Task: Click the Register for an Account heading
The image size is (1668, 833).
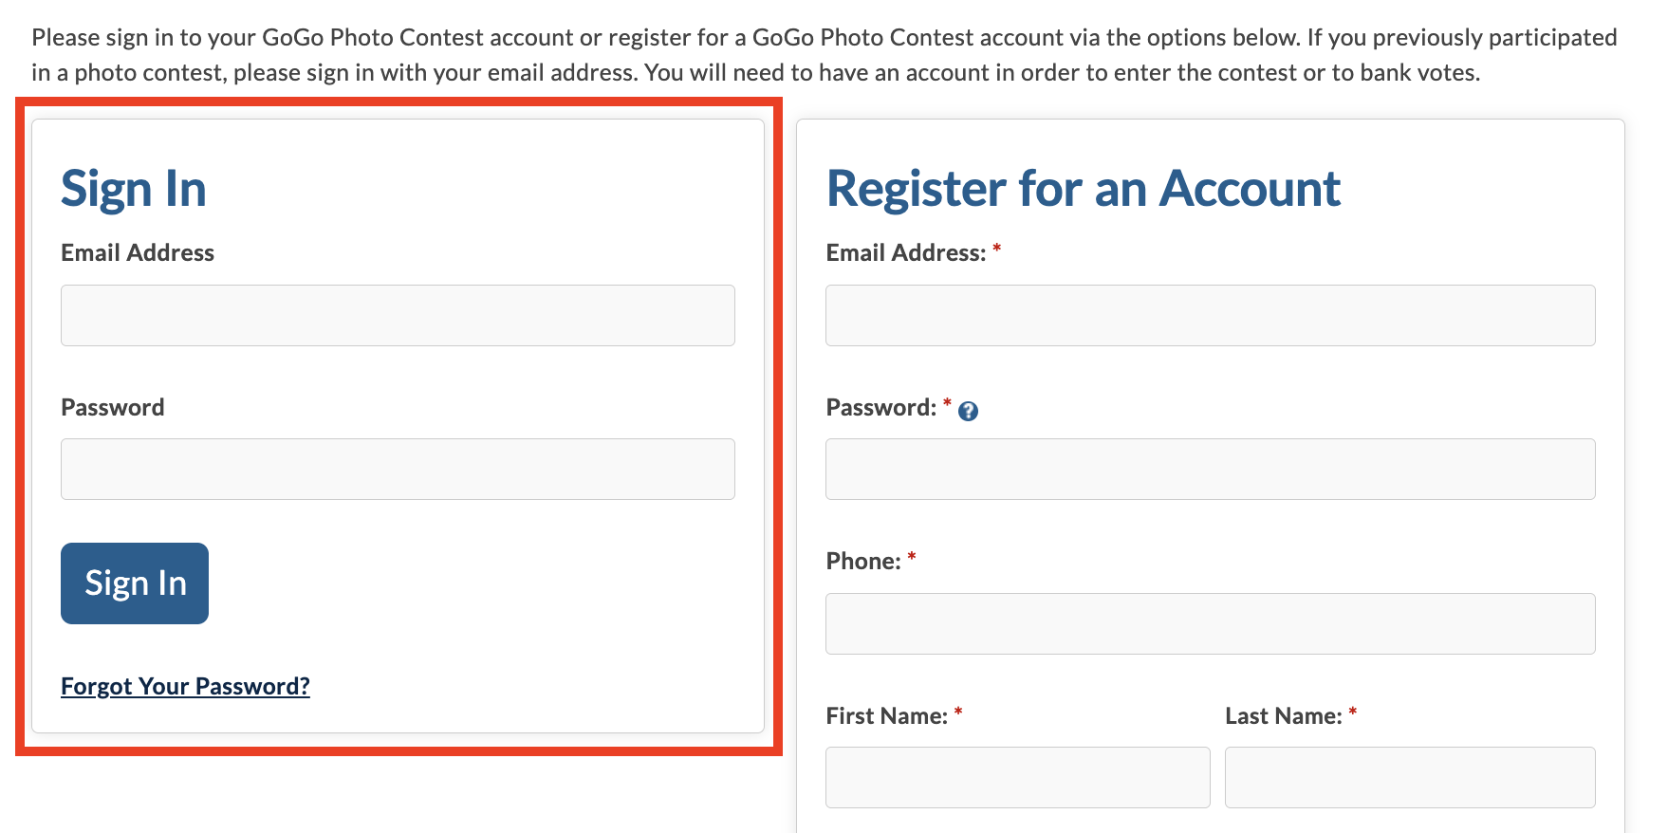Action: point(1083,189)
